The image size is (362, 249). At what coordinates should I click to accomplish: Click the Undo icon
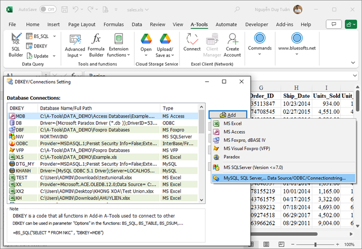[76, 9]
